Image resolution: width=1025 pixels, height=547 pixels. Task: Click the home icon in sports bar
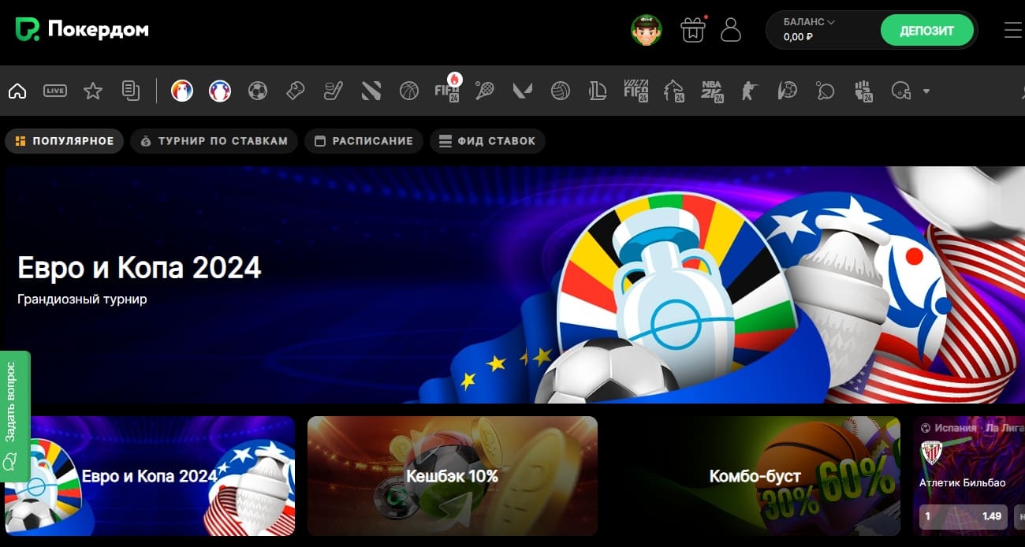17,91
